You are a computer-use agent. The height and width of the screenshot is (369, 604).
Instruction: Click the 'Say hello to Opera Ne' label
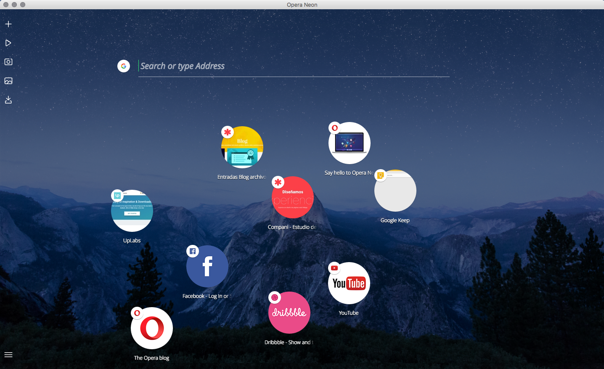[x=349, y=173]
